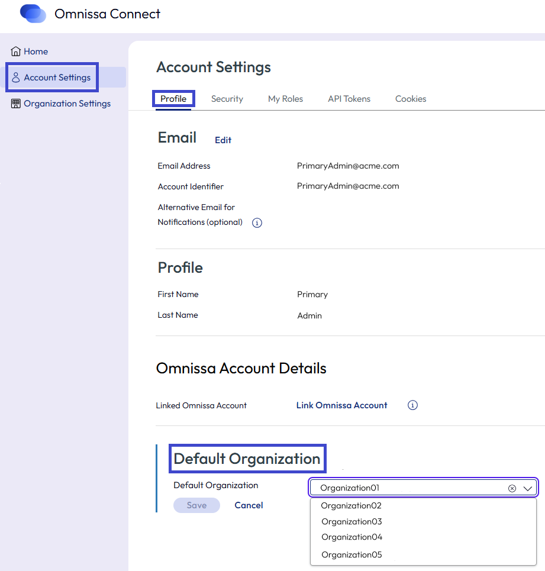
Task: Open the My Roles tab
Action: click(285, 99)
